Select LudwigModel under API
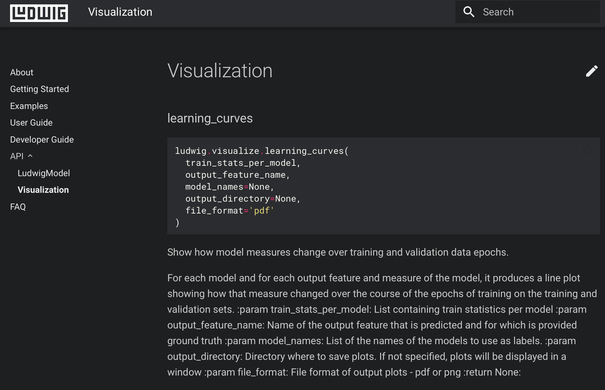Screen dimensions: 605x390 point(44,173)
